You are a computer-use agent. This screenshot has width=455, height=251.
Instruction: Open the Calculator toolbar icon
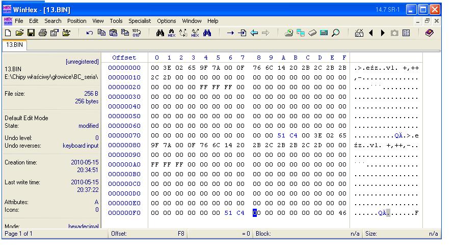[x=324, y=33]
